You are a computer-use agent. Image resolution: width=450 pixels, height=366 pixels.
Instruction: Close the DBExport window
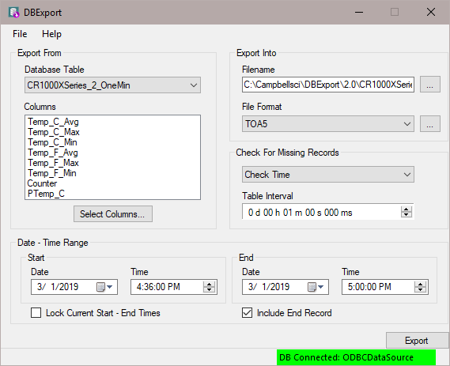[x=431, y=13]
